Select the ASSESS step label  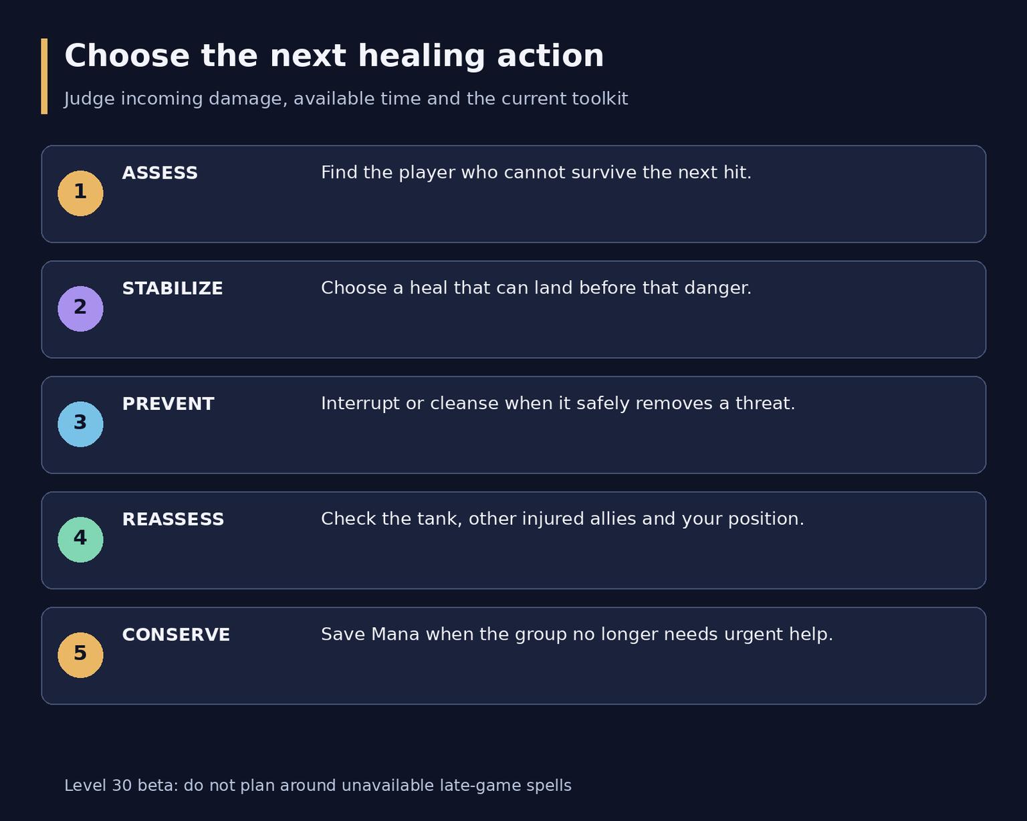160,173
